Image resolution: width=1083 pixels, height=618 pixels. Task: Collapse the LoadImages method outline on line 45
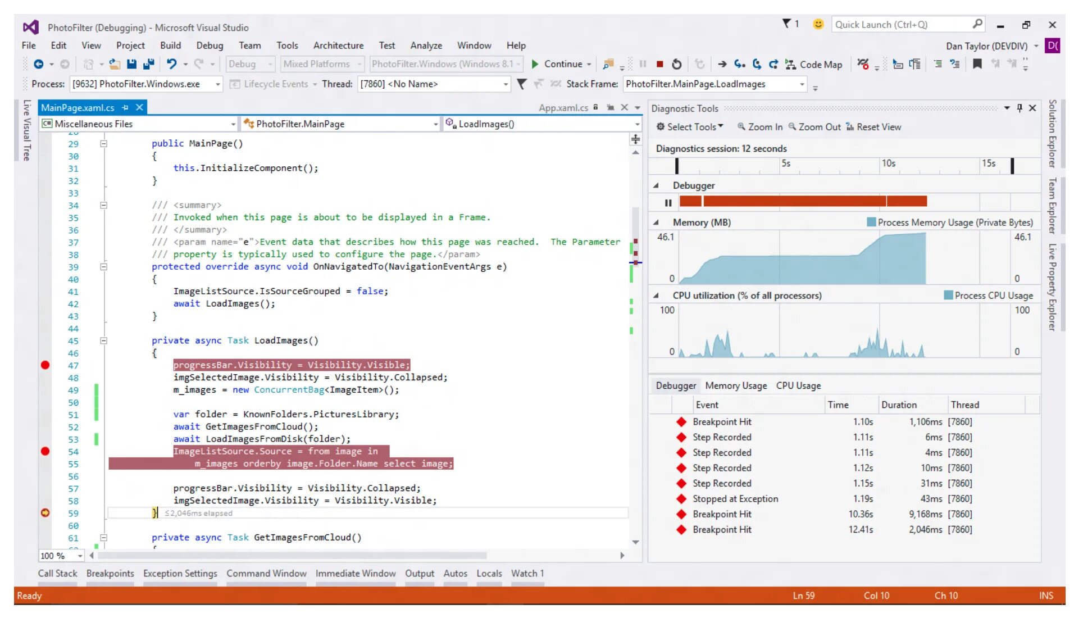pyautogui.click(x=103, y=340)
